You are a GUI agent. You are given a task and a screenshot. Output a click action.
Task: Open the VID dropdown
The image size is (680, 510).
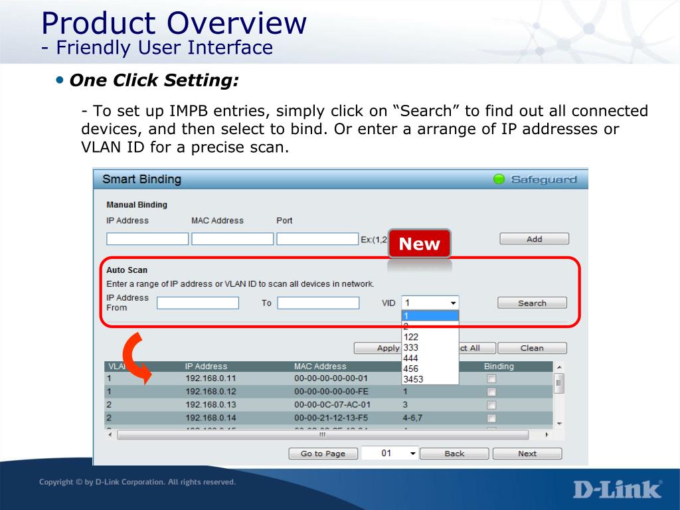(430, 303)
